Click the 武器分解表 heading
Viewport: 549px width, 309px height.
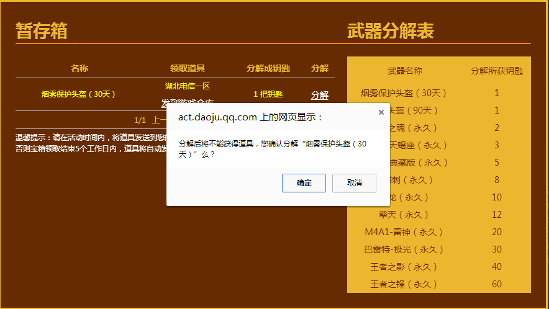coord(391,31)
